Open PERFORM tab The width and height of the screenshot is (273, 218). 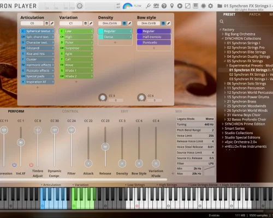(16, 111)
